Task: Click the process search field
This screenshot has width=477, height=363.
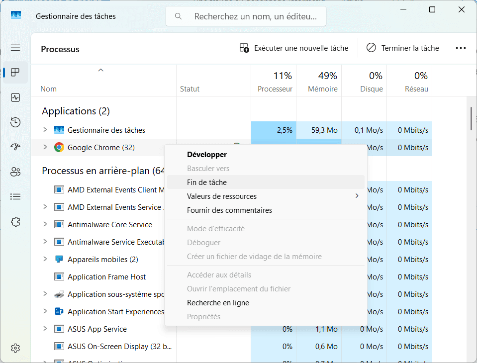Action: (246, 16)
